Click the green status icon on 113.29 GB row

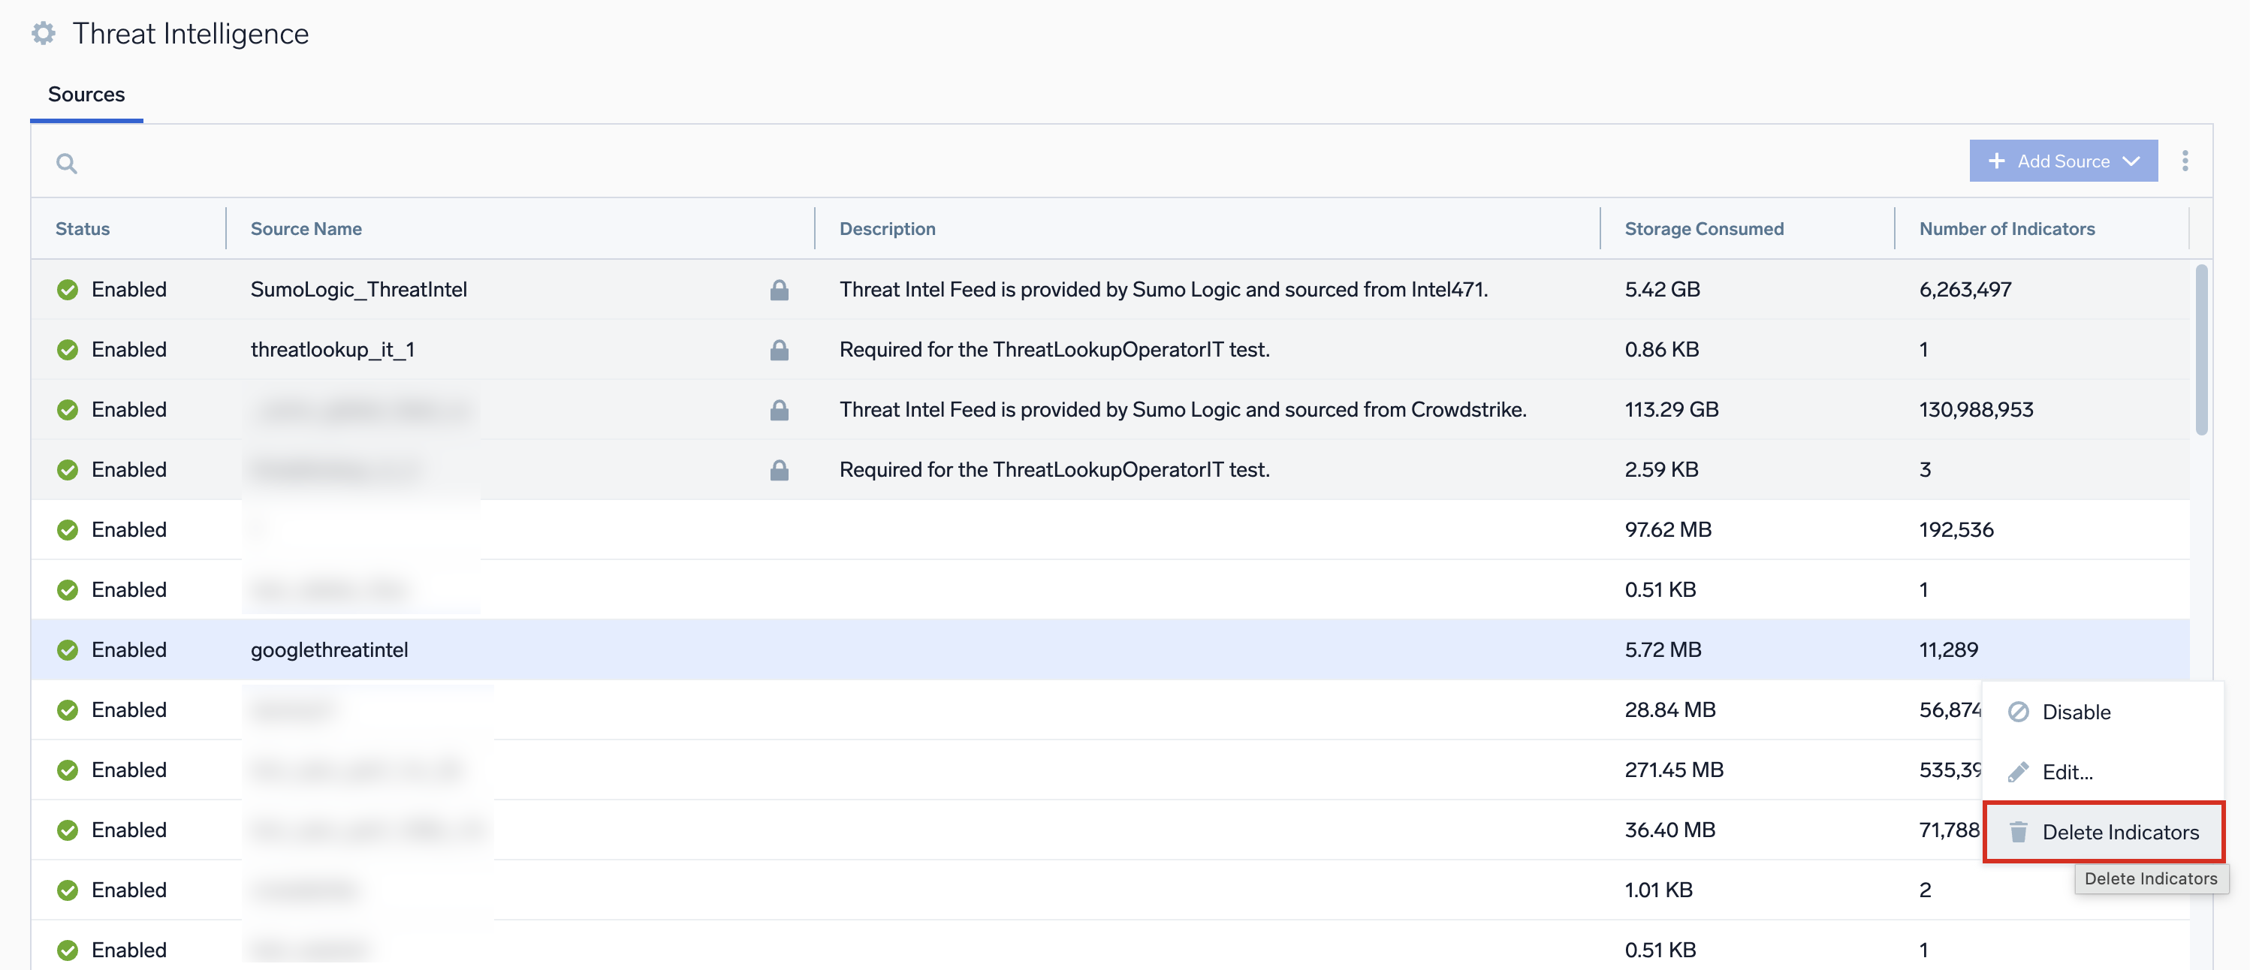coord(68,411)
